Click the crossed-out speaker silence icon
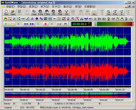 [86, 19]
